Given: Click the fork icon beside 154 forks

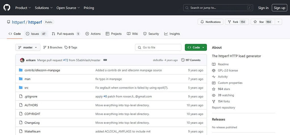Looking at the screenshot, I should [214, 101].
